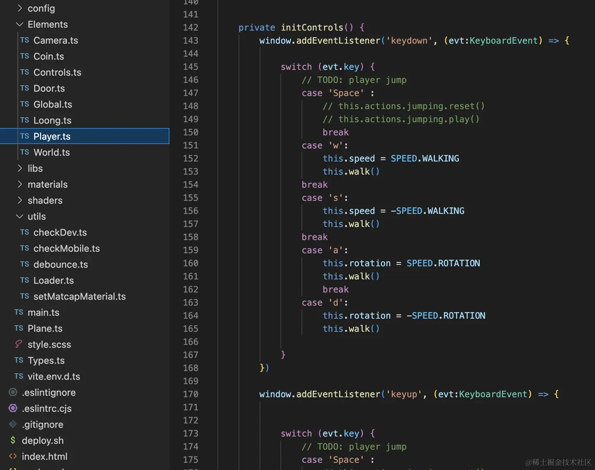The height and width of the screenshot is (470, 595).
Task: Expand the config folder chevron
Action: pos(19,8)
